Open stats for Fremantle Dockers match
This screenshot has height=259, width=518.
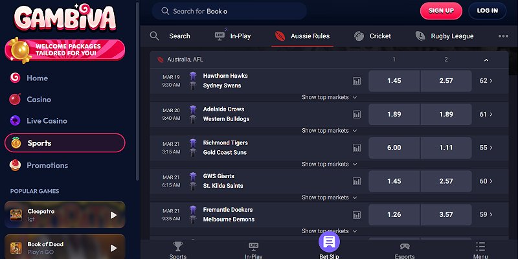[x=357, y=215]
